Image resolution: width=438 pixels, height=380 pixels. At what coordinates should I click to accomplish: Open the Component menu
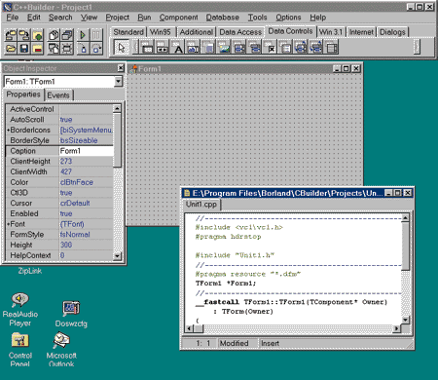[178, 18]
